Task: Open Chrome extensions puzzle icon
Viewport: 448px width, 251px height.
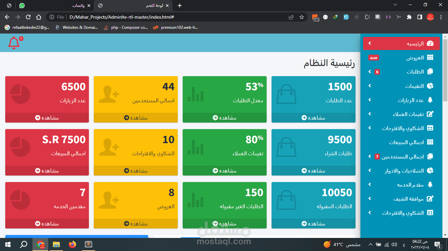Action: (x=409, y=17)
